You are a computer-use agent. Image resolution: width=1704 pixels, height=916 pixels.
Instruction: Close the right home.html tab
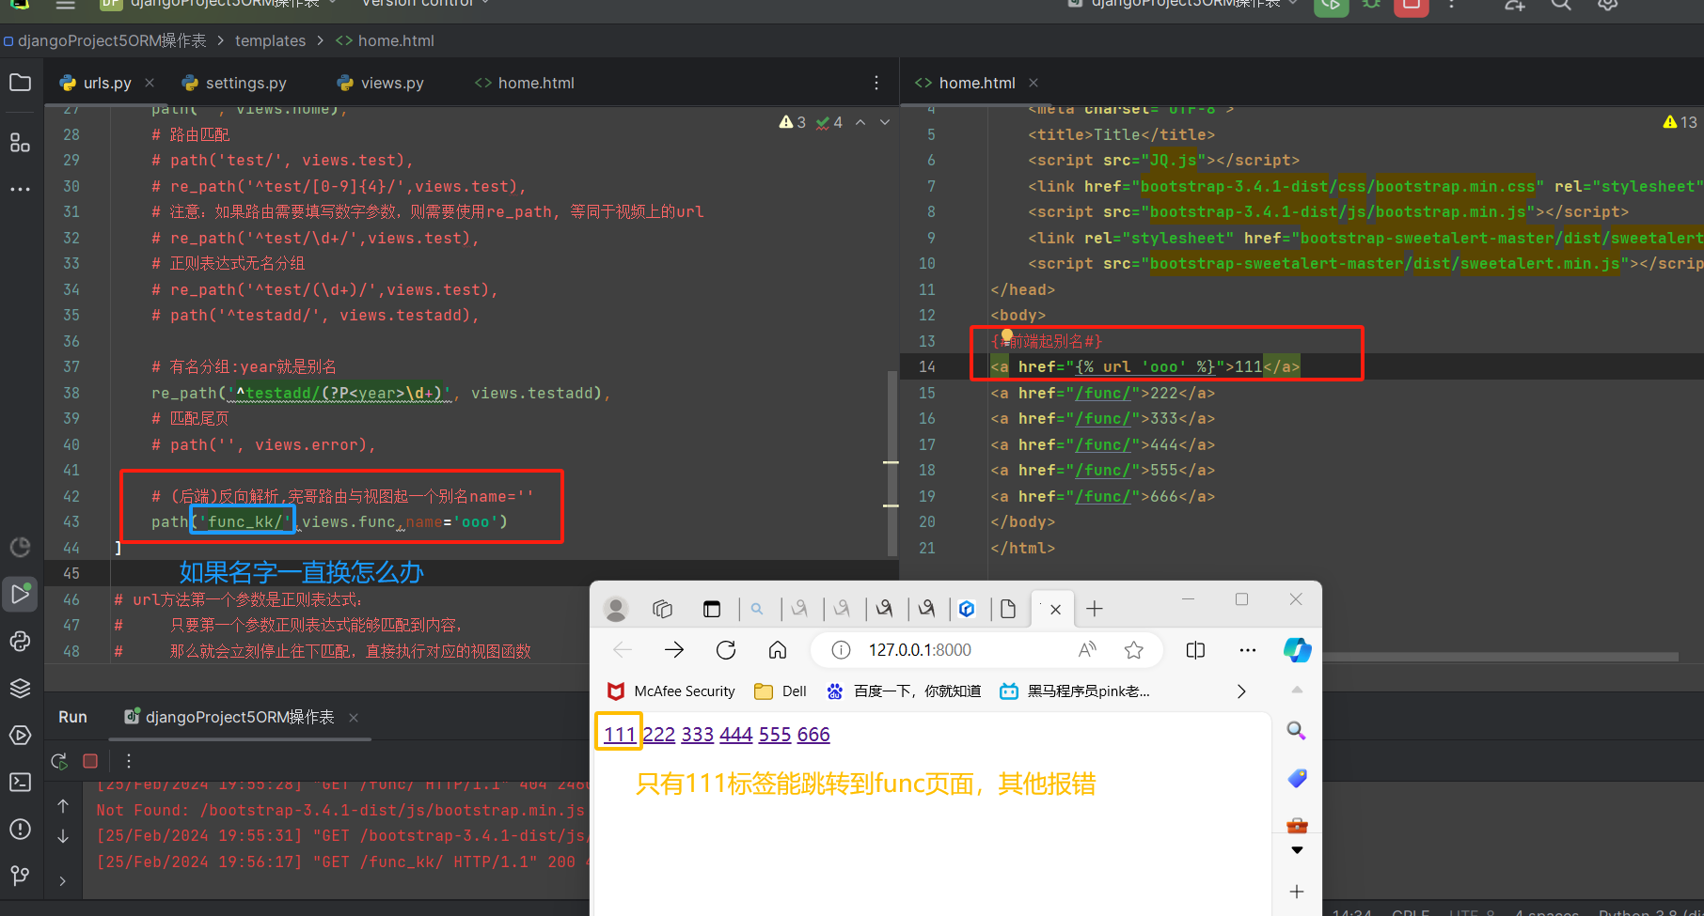coord(1033,83)
